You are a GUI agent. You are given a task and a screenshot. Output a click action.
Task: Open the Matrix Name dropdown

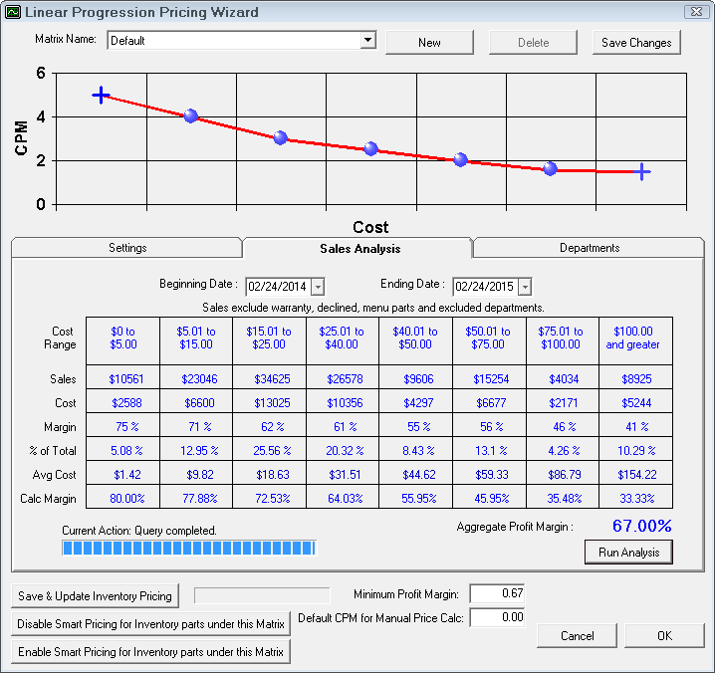click(367, 41)
